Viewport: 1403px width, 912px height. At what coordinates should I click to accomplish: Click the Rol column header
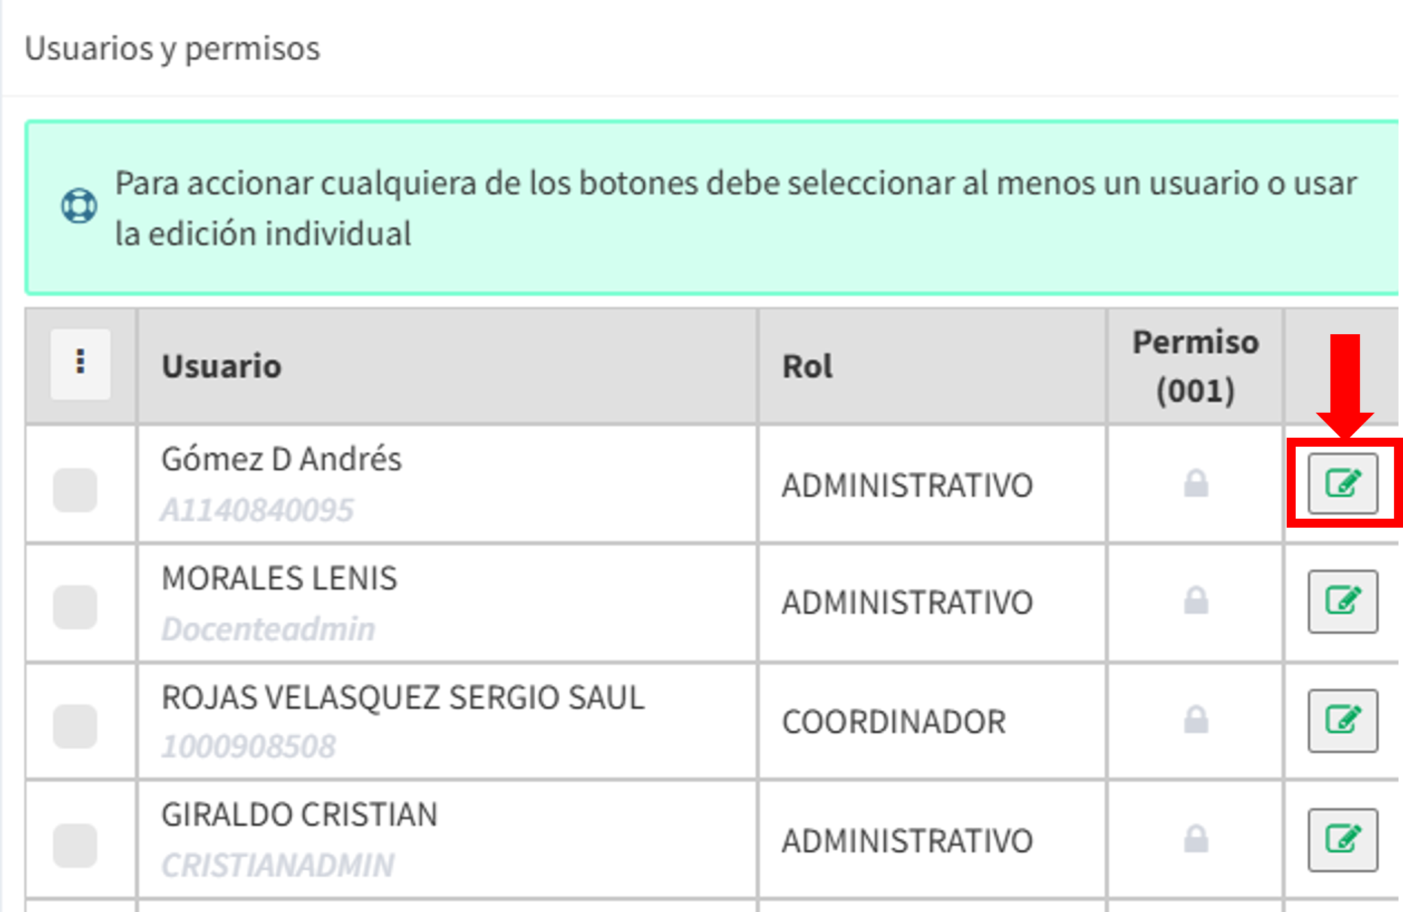(807, 366)
